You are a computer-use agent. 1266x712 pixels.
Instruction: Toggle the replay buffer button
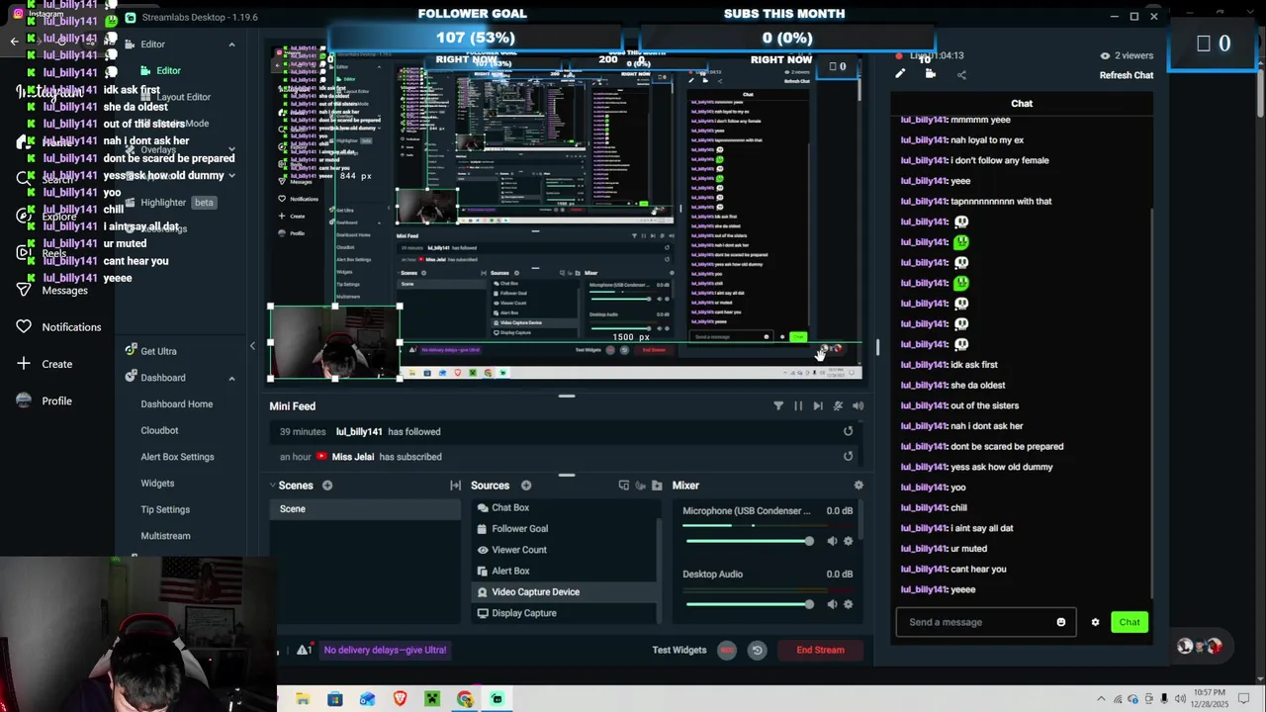coord(757,650)
